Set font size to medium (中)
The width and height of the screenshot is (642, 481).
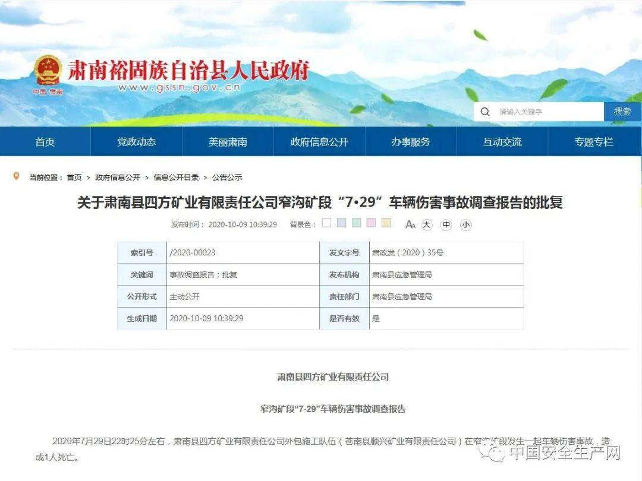tap(446, 224)
